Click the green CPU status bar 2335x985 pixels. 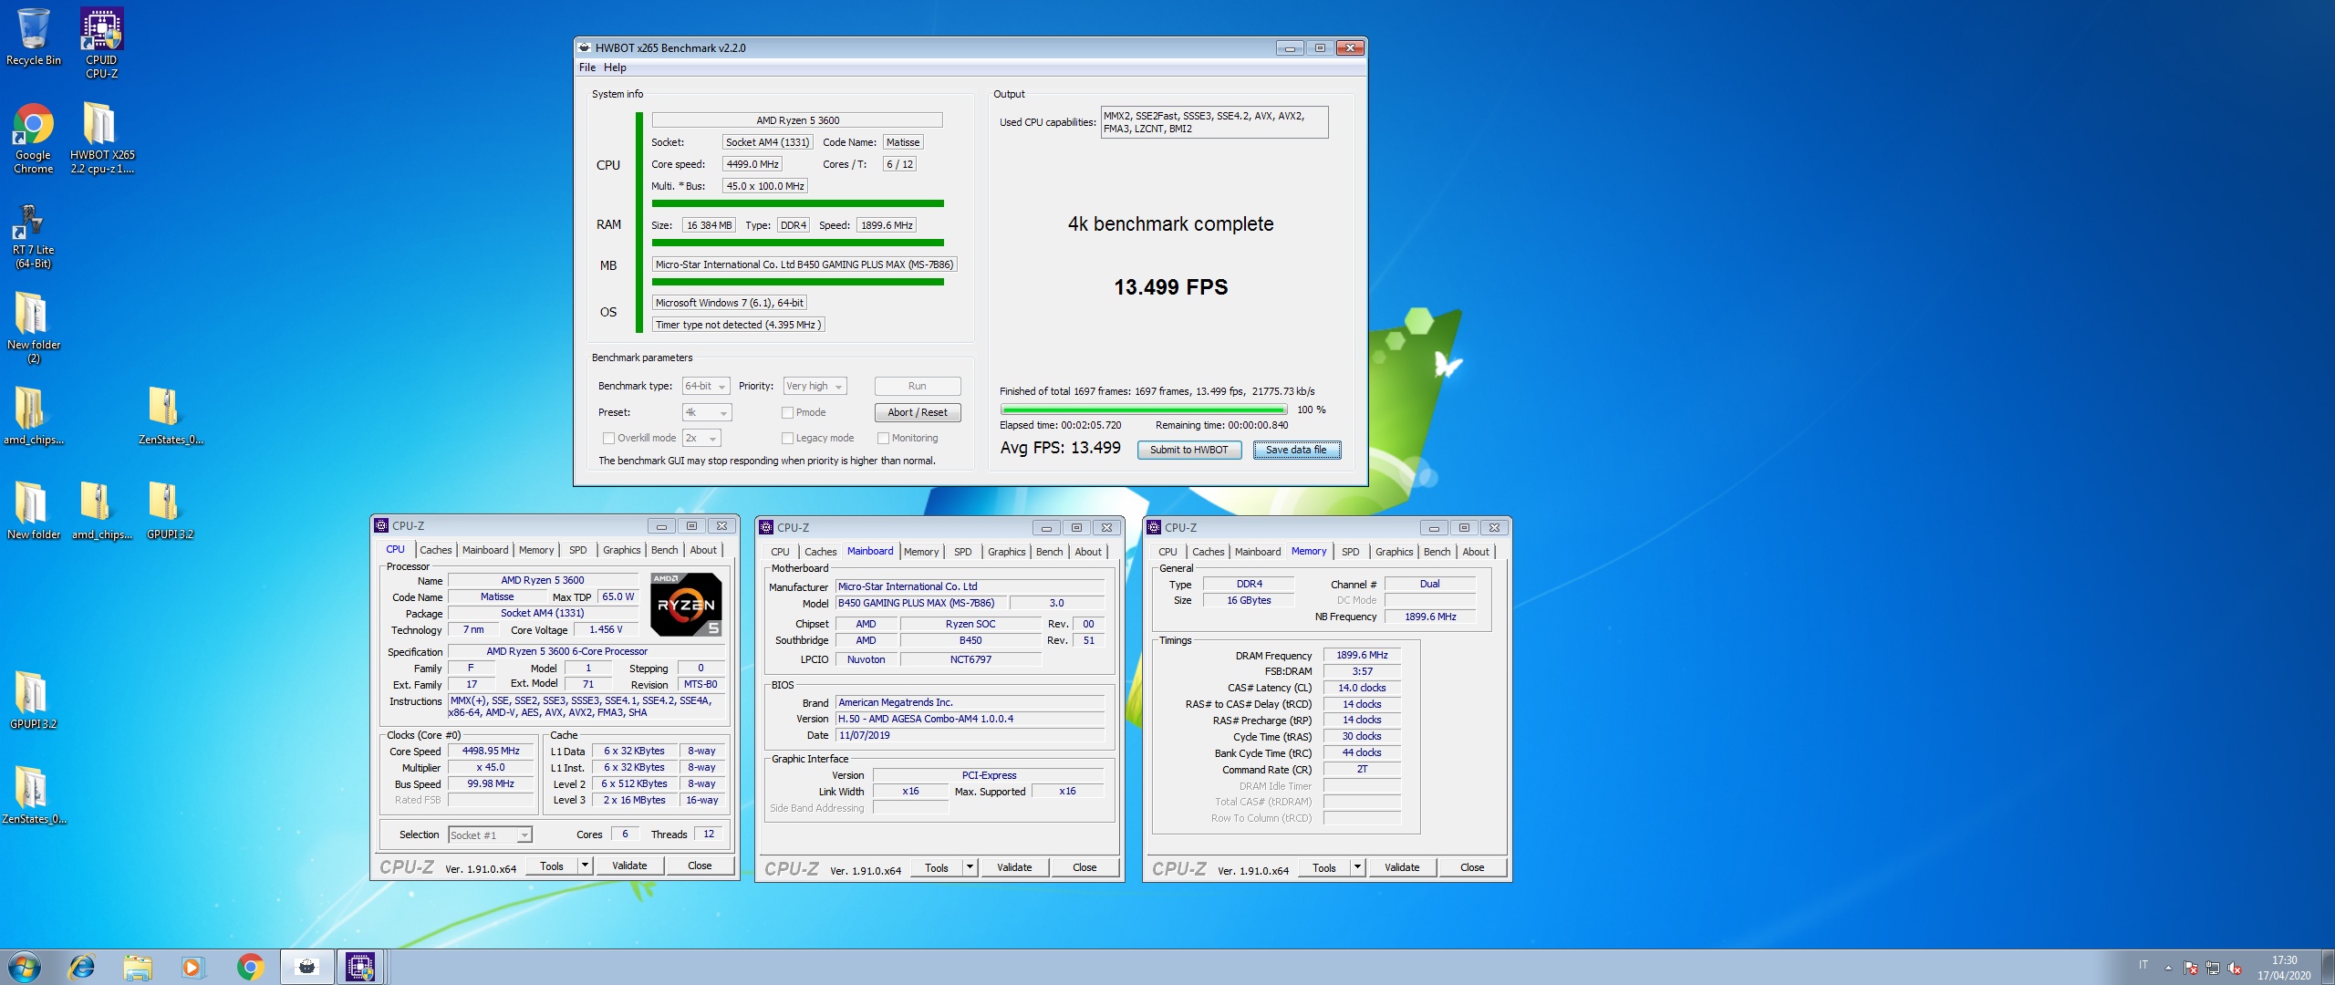798,203
